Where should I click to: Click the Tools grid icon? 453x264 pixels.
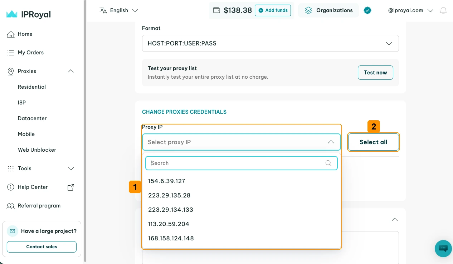pos(11,168)
